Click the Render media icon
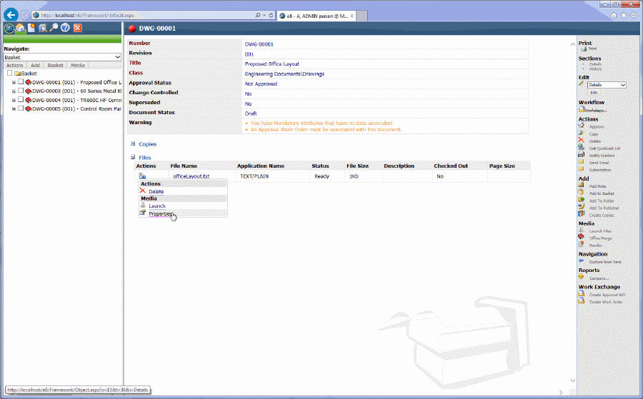 pyautogui.click(x=581, y=244)
